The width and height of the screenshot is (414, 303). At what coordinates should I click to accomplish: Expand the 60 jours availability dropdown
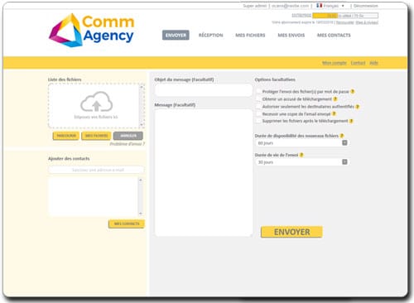302,142
